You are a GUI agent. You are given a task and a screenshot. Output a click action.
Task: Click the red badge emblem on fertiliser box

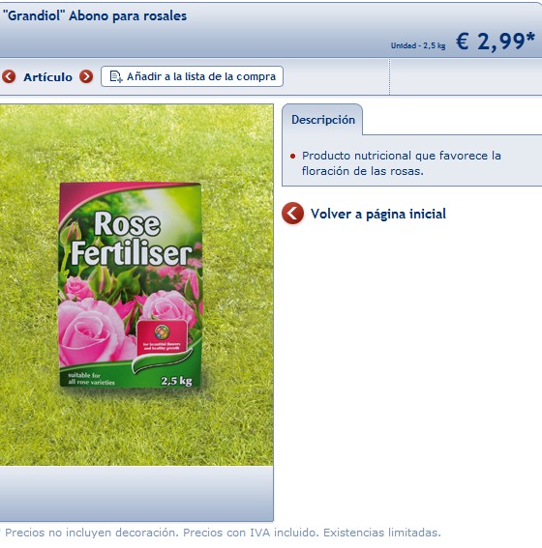pos(162,337)
